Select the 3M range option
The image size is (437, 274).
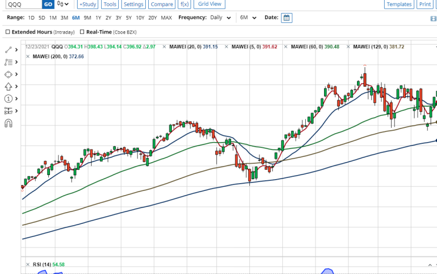[64, 18]
